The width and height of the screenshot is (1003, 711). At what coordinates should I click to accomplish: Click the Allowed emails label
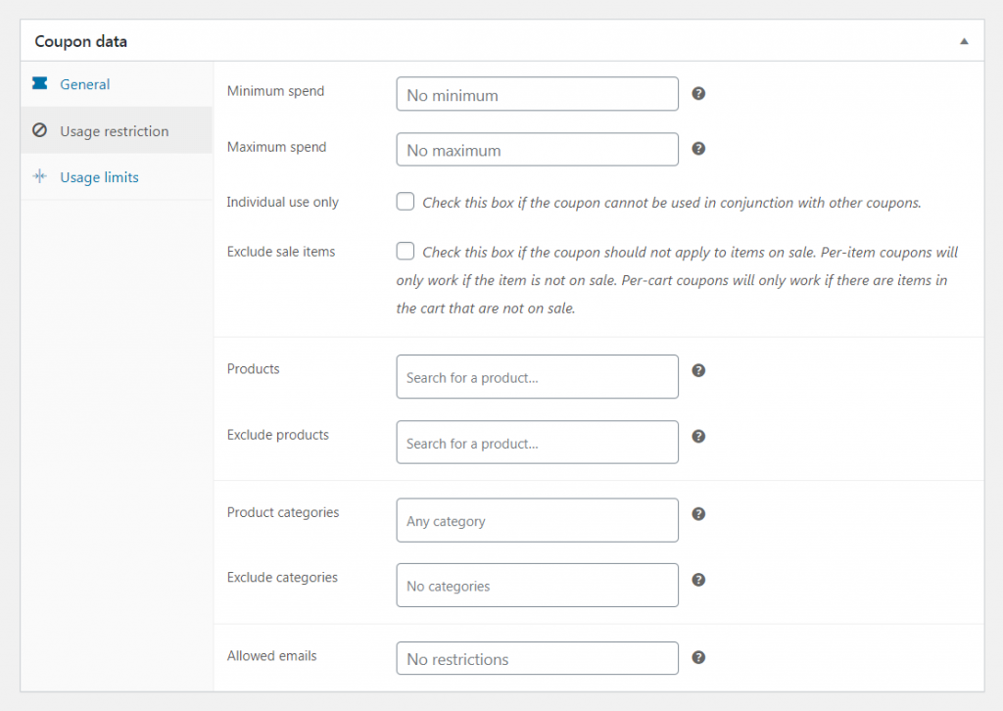click(x=272, y=656)
